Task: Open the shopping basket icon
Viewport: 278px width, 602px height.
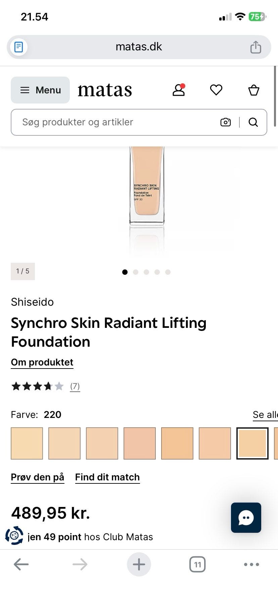Action: click(x=254, y=90)
